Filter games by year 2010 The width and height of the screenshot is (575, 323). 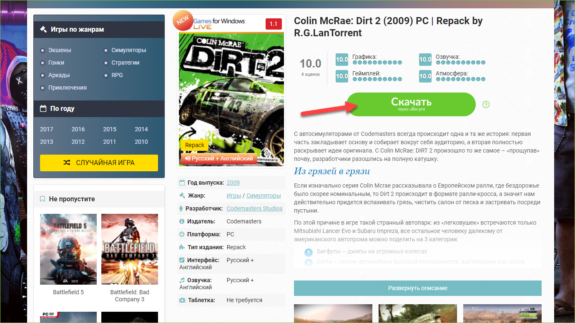(x=141, y=142)
